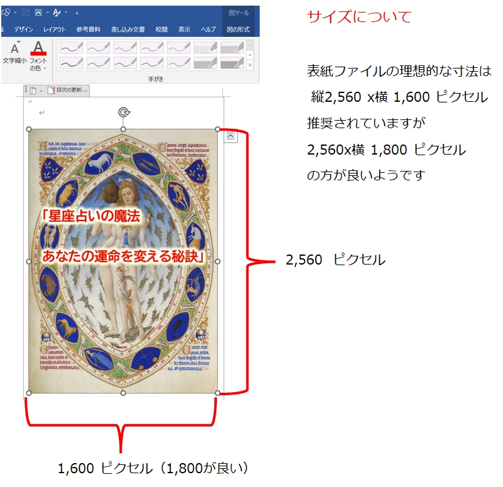Click the top-left corner handle of the image
The width and height of the screenshot is (503, 487).
point(28,129)
